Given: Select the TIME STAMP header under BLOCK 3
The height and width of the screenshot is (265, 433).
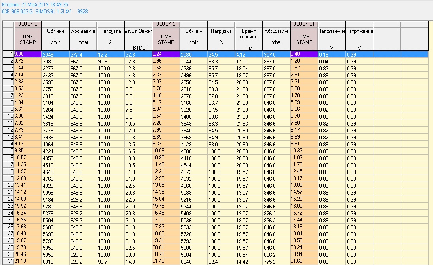Looking at the screenshot, I should 28,39.
